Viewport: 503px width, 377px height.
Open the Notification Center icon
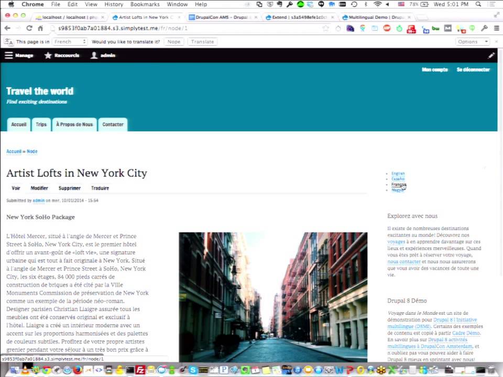click(491, 4)
